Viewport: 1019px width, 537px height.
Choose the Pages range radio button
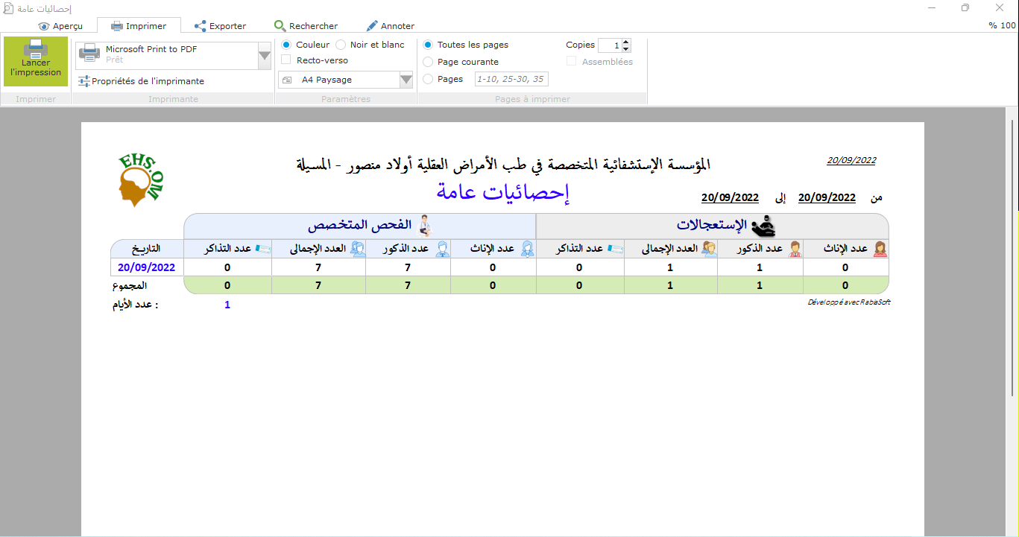point(428,79)
